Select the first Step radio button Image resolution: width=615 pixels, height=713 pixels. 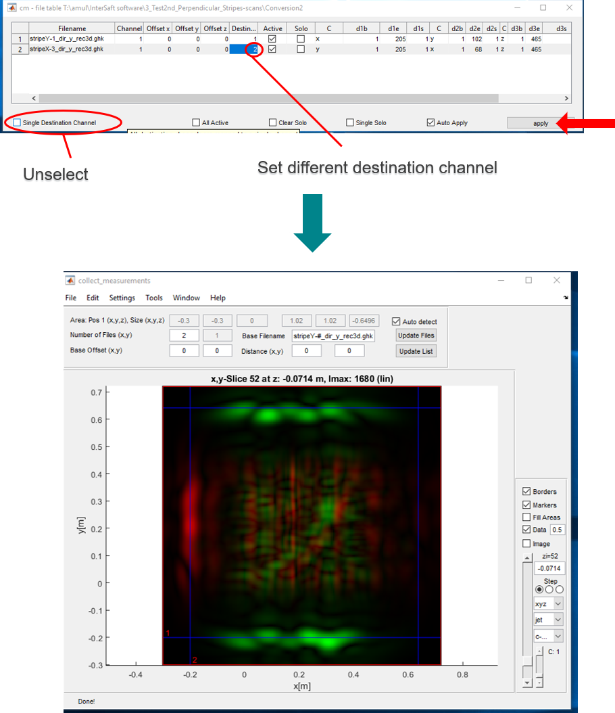pos(539,589)
